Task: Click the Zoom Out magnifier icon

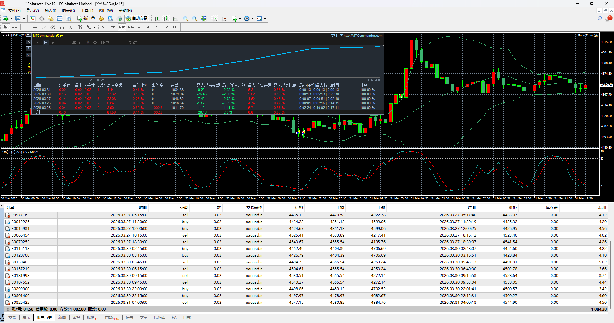Action: (x=195, y=19)
